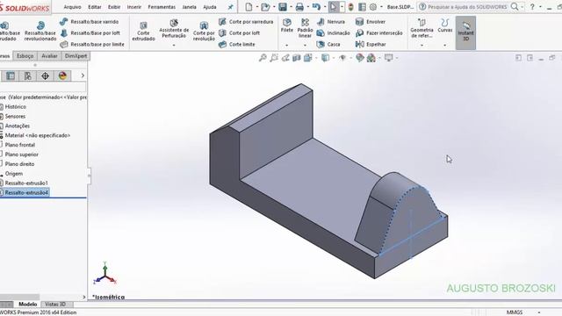Viewport: 562px width, 316px height.
Task: Open the Janela menu
Action: click(189, 7)
